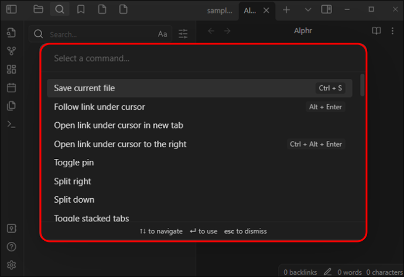Switch to the sampl... tab
Viewport: 404px width, 277px height.
pos(220,11)
